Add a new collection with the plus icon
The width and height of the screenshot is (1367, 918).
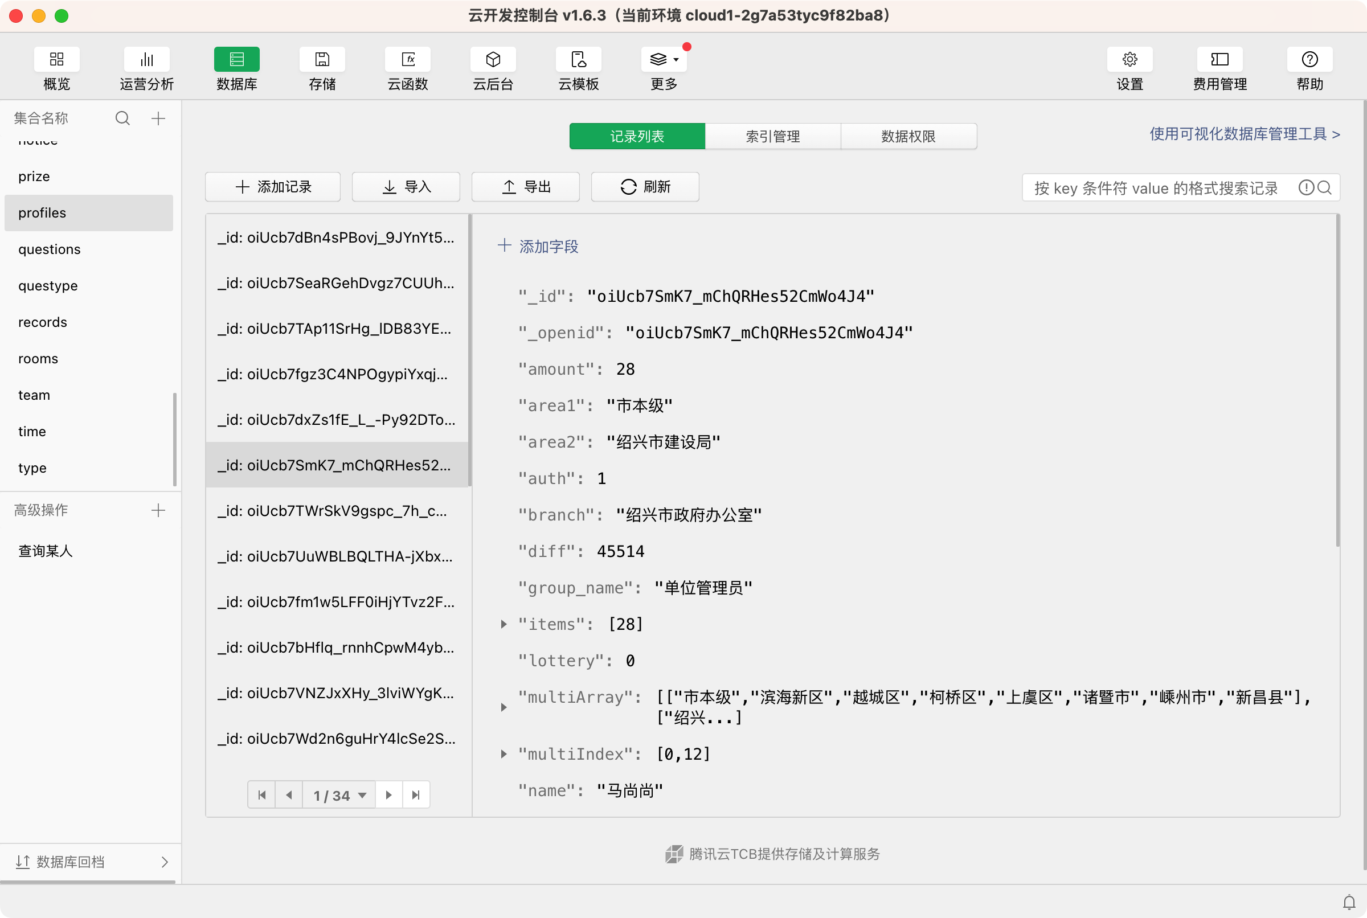(x=158, y=118)
